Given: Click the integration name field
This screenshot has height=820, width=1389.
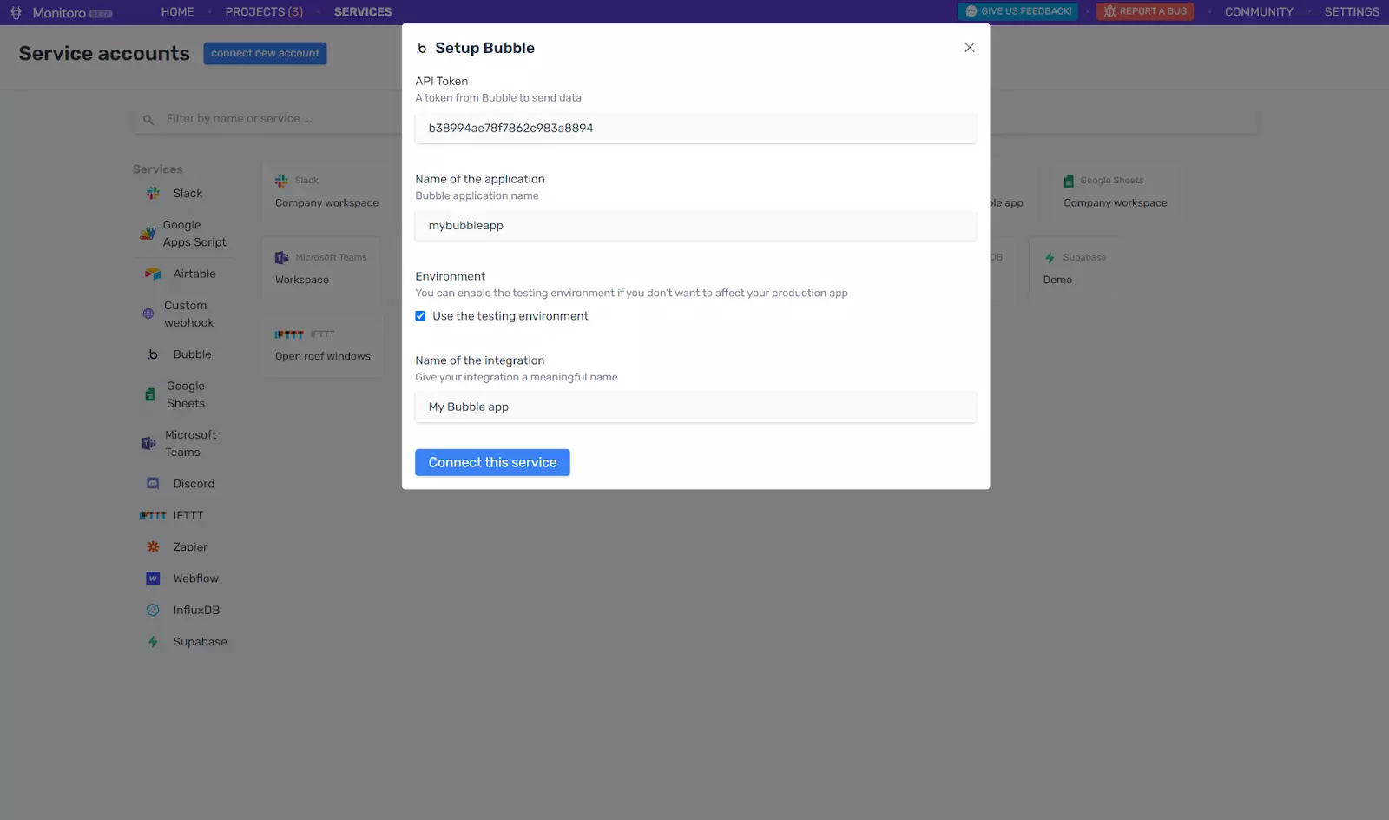Looking at the screenshot, I should coord(695,407).
